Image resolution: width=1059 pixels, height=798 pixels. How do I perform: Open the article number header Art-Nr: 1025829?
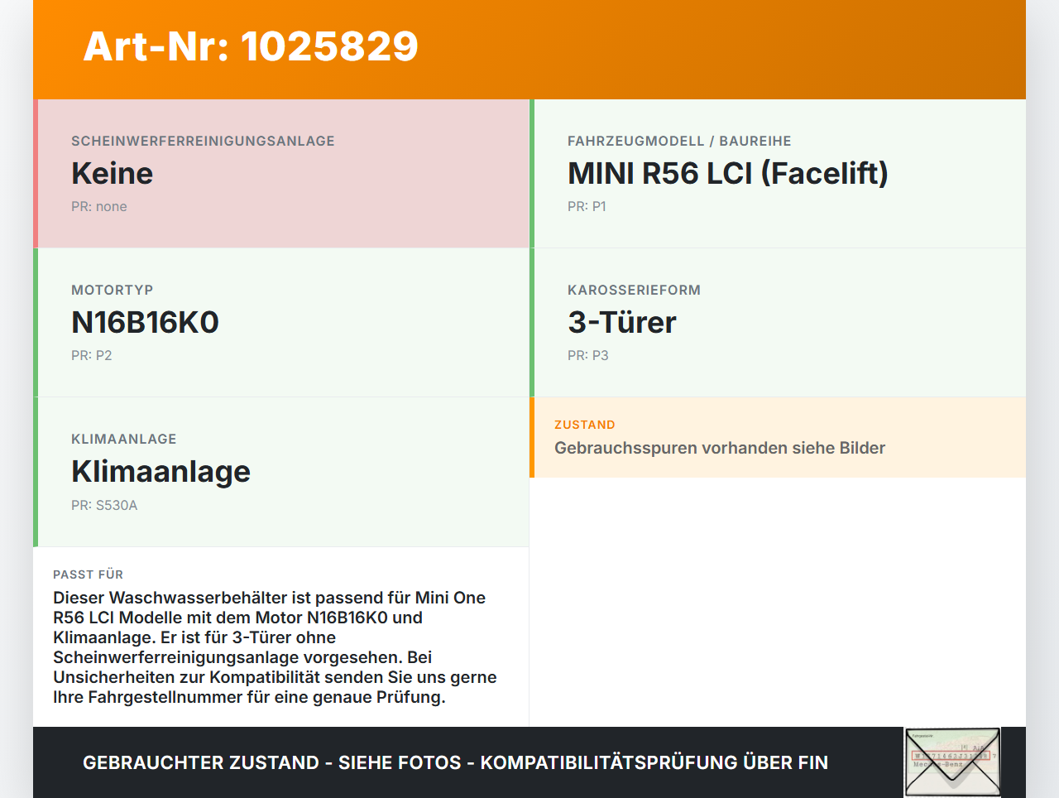coord(250,47)
